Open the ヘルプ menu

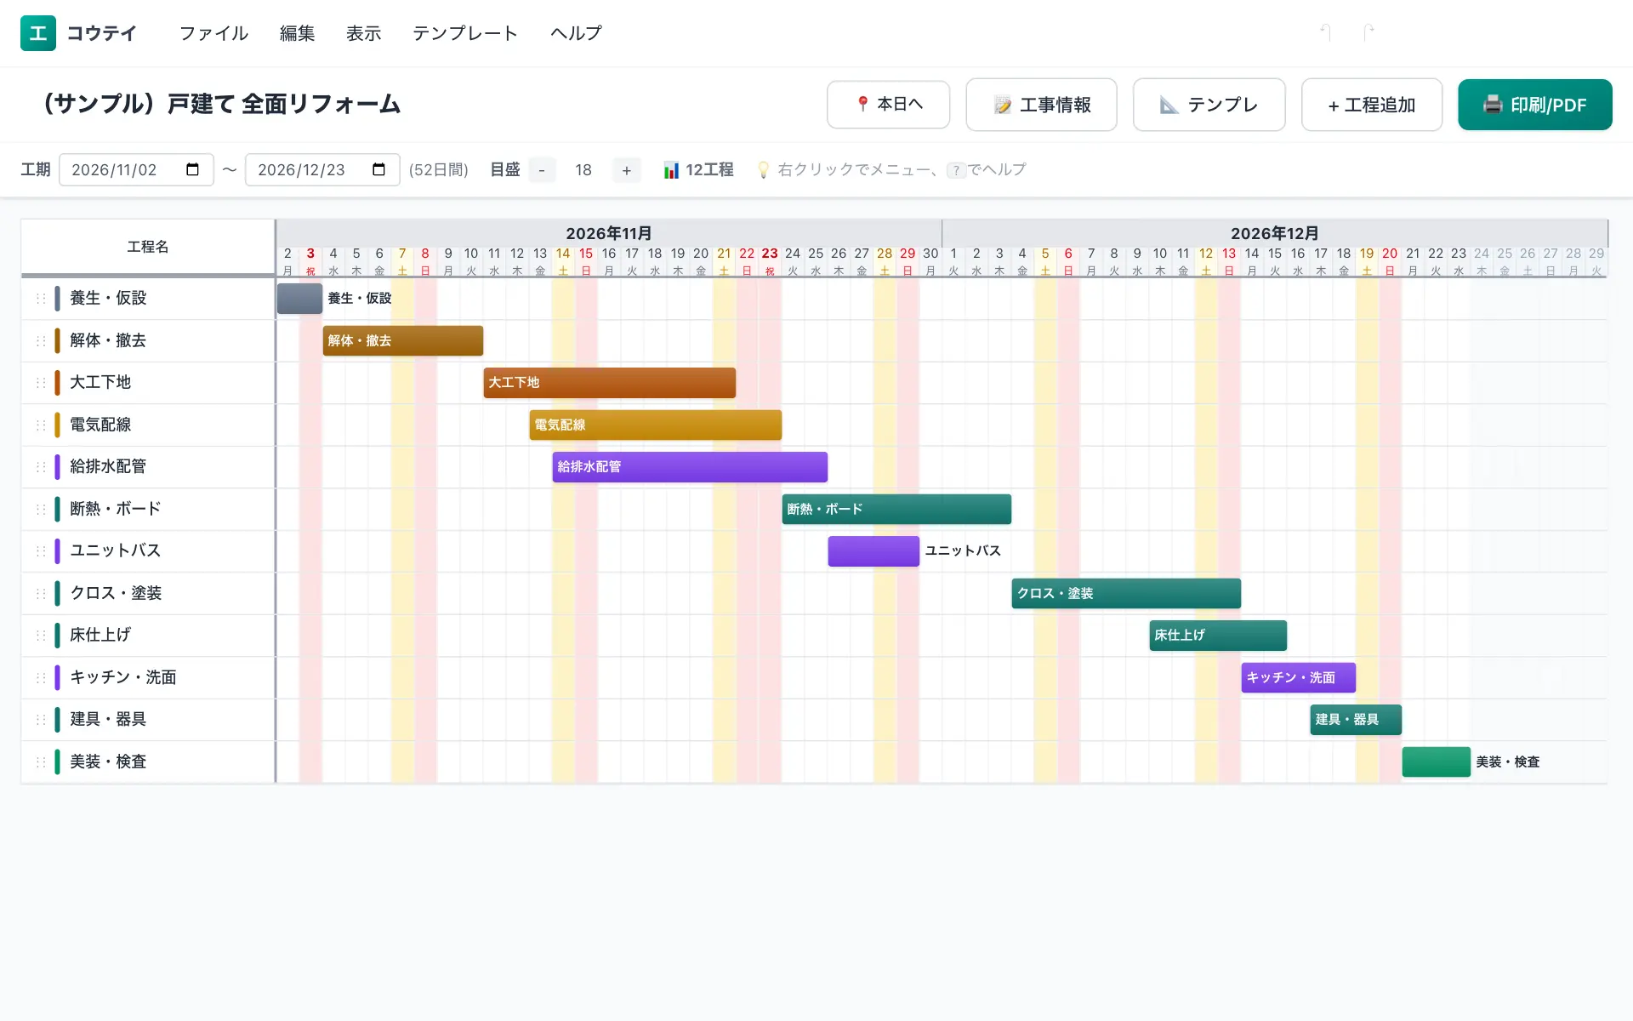pos(576,33)
